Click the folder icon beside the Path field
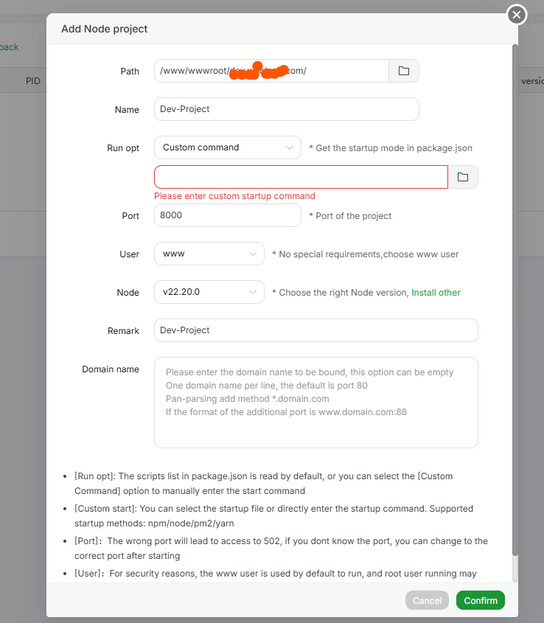544x623 pixels. (404, 71)
